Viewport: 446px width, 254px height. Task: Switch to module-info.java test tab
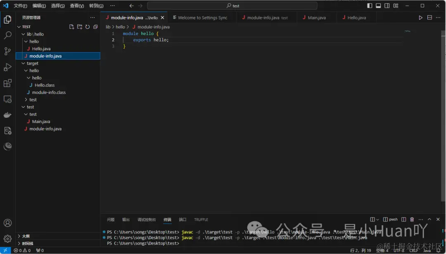(x=267, y=18)
